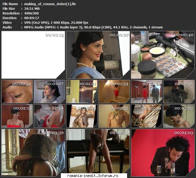Click the 'File Name' label
The width and height of the screenshot is (196, 178).
[10, 4]
